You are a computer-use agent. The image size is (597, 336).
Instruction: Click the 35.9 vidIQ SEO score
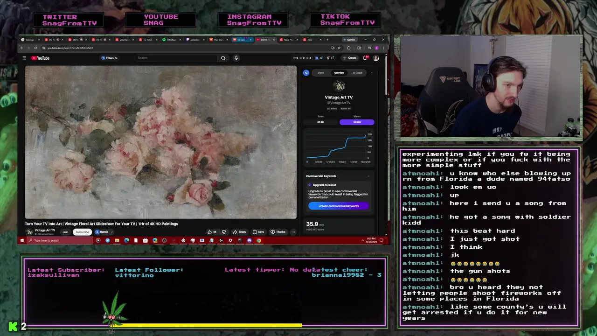(x=312, y=224)
